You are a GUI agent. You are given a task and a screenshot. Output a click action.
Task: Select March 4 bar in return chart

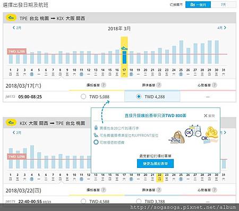[32, 157]
